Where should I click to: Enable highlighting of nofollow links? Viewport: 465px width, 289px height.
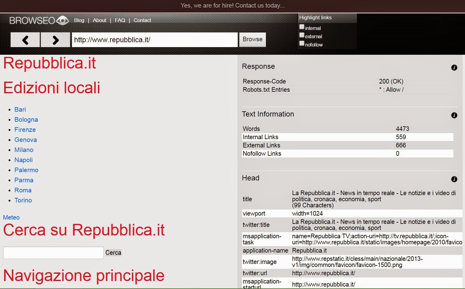pyautogui.click(x=302, y=43)
